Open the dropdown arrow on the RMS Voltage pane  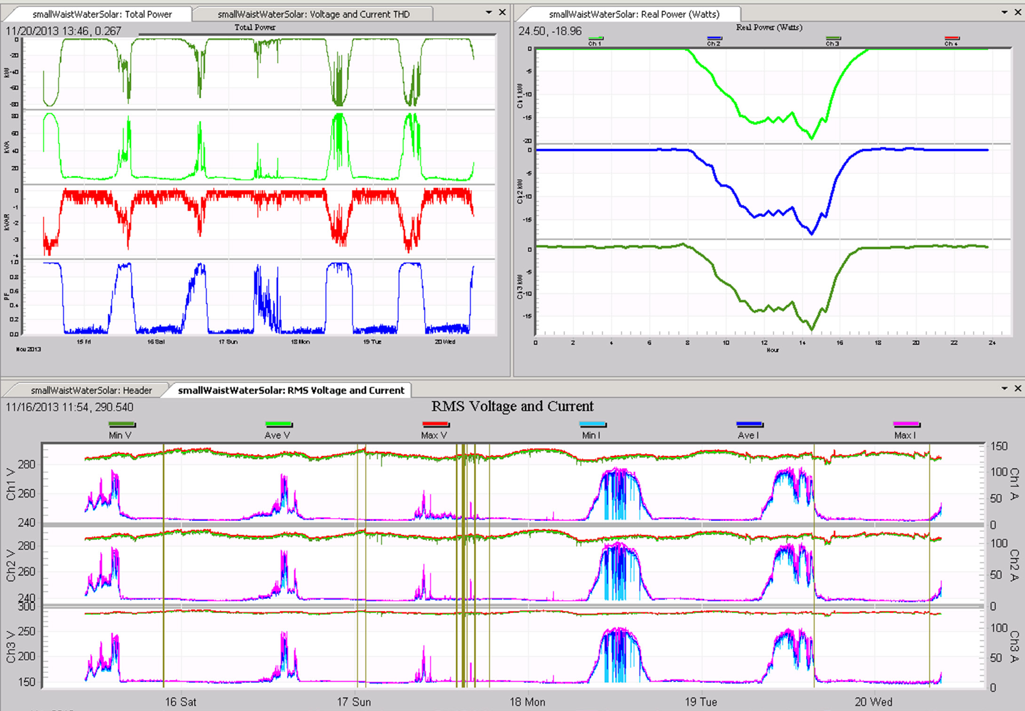click(1004, 388)
